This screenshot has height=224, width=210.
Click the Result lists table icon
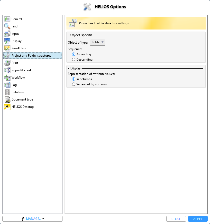pyautogui.click(x=7, y=48)
